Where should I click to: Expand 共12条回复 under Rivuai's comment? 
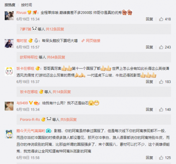pyautogui.click(x=55, y=29)
